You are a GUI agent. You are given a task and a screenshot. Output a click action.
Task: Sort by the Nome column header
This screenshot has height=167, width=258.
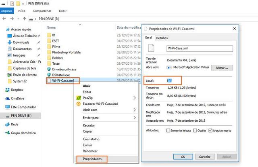coord(51,27)
